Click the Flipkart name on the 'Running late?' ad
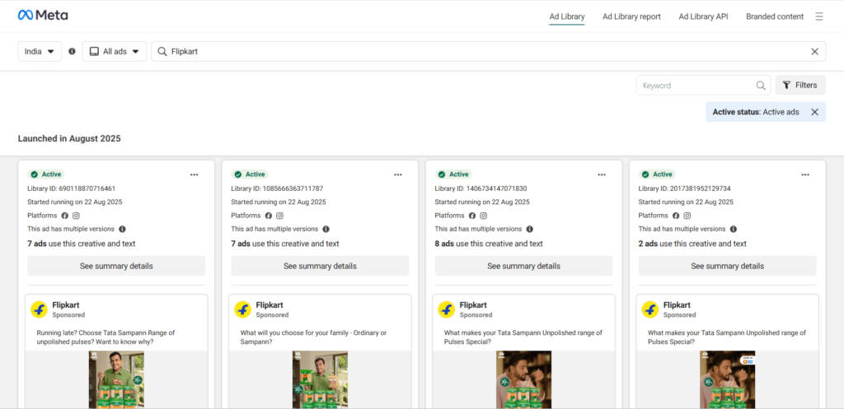 tap(66, 305)
